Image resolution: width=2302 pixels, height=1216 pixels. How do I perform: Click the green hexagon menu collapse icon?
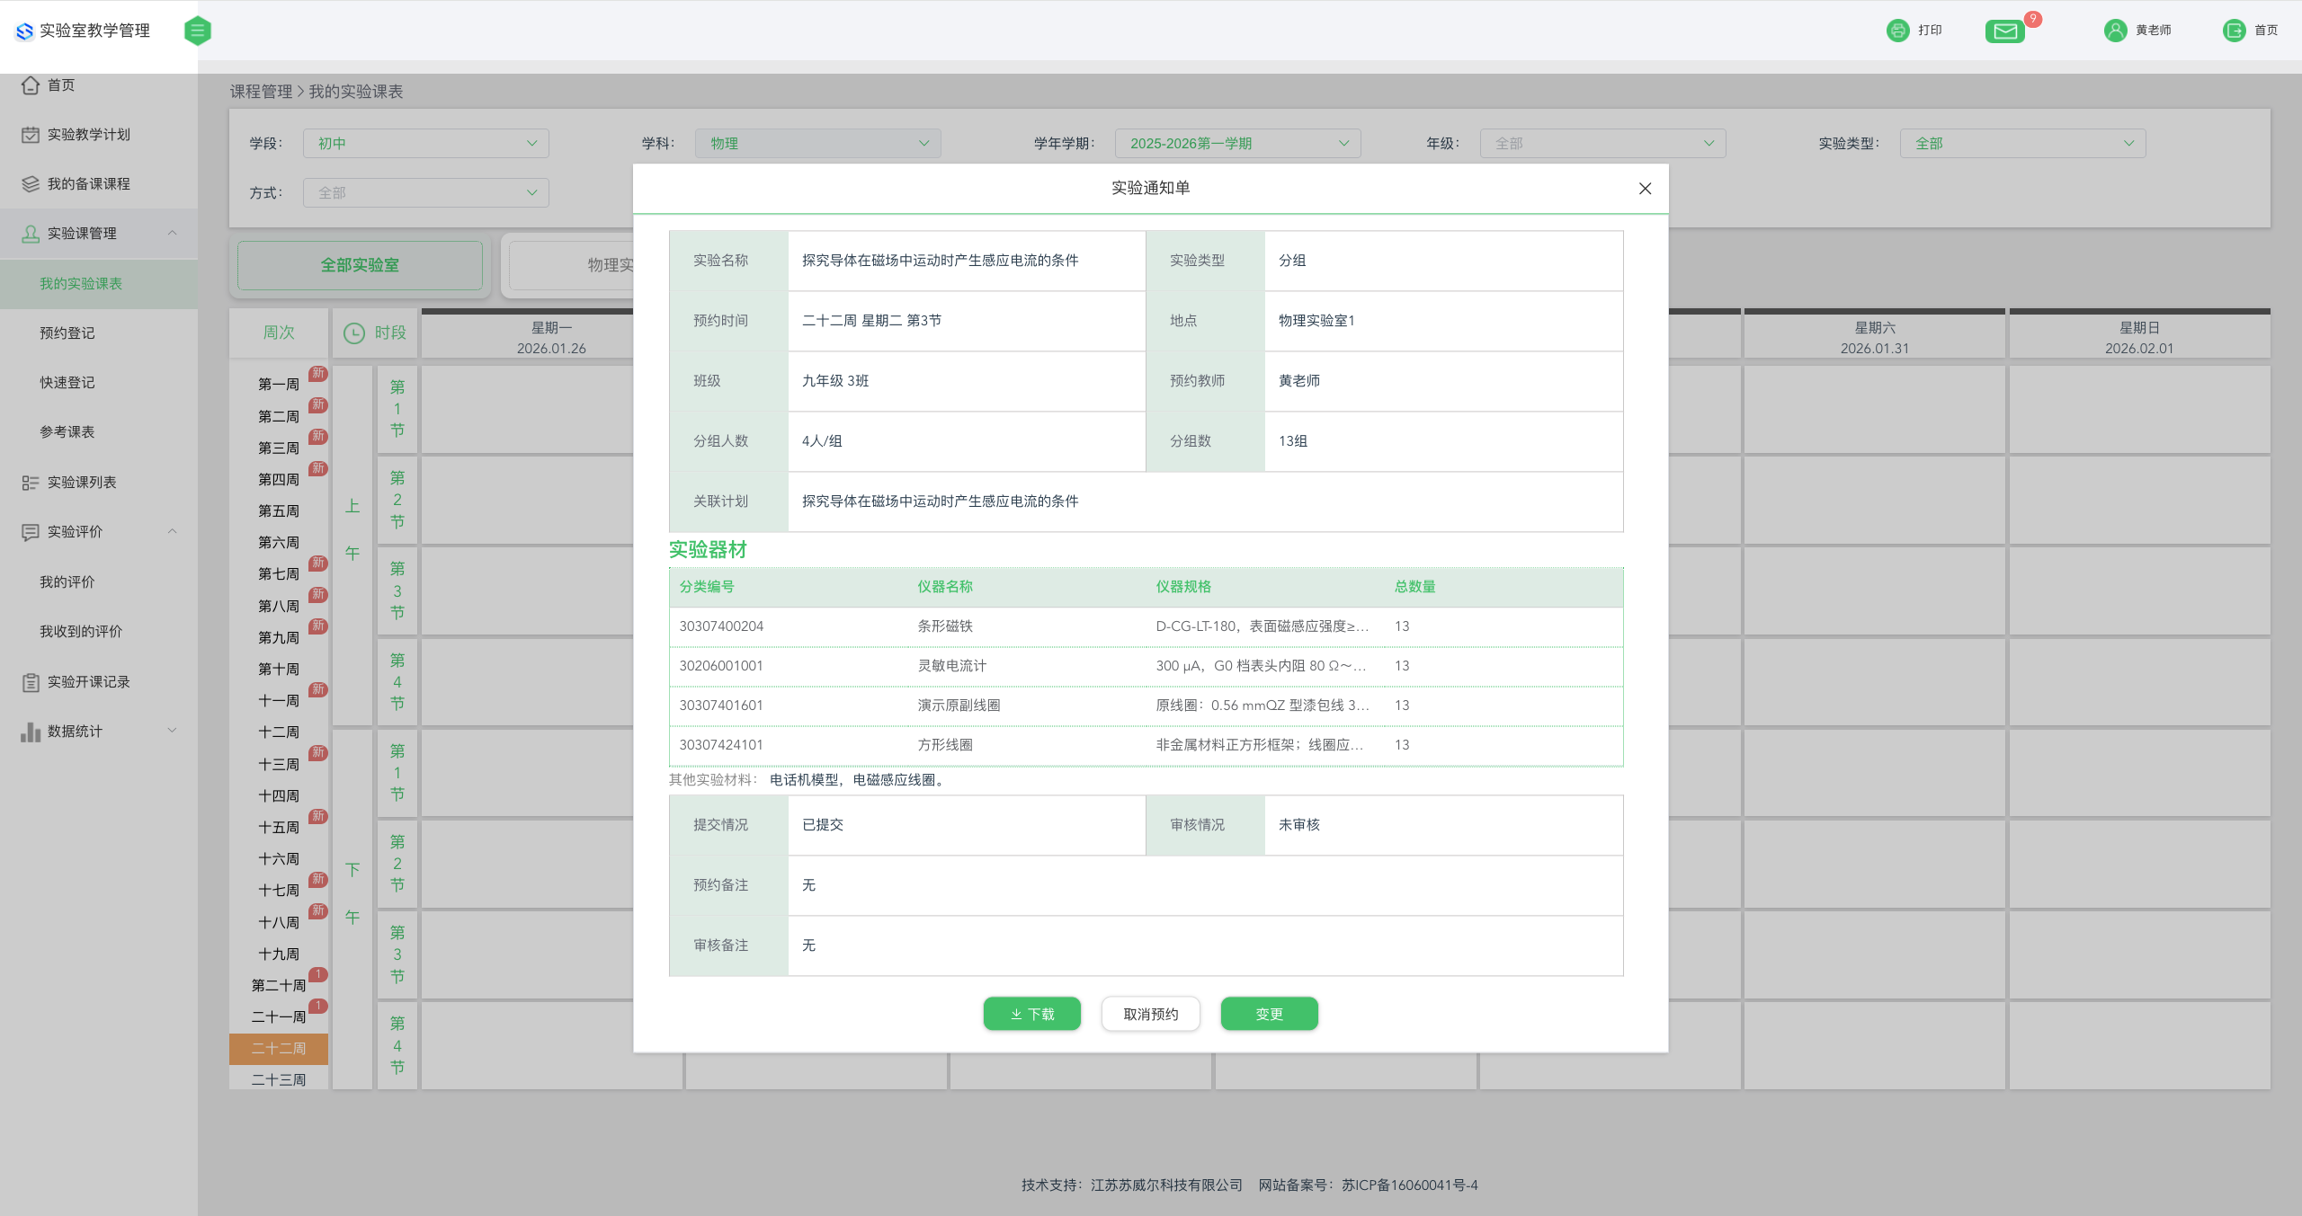pyautogui.click(x=197, y=31)
